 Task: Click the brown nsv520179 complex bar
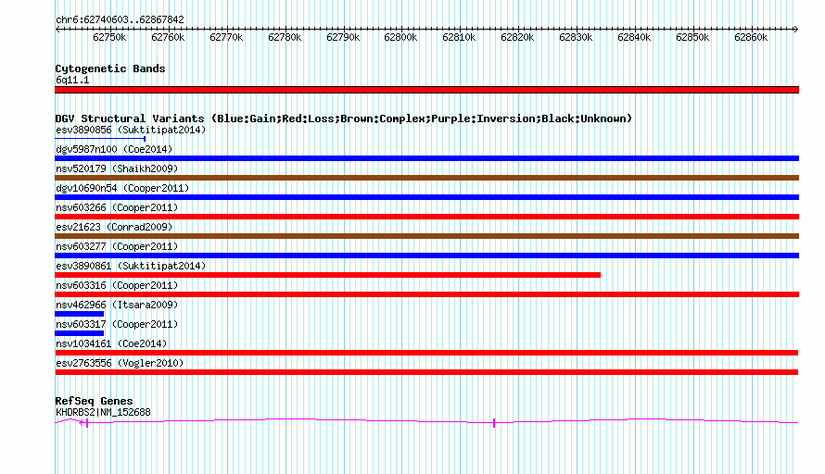point(426,178)
